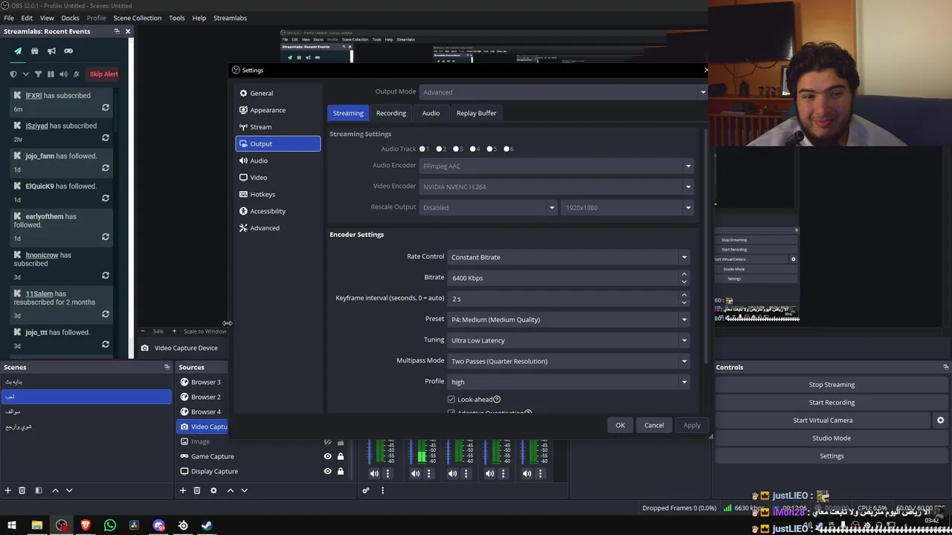The width and height of the screenshot is (952, 535).
Task: Click Start Recording button
Action: 832,403
